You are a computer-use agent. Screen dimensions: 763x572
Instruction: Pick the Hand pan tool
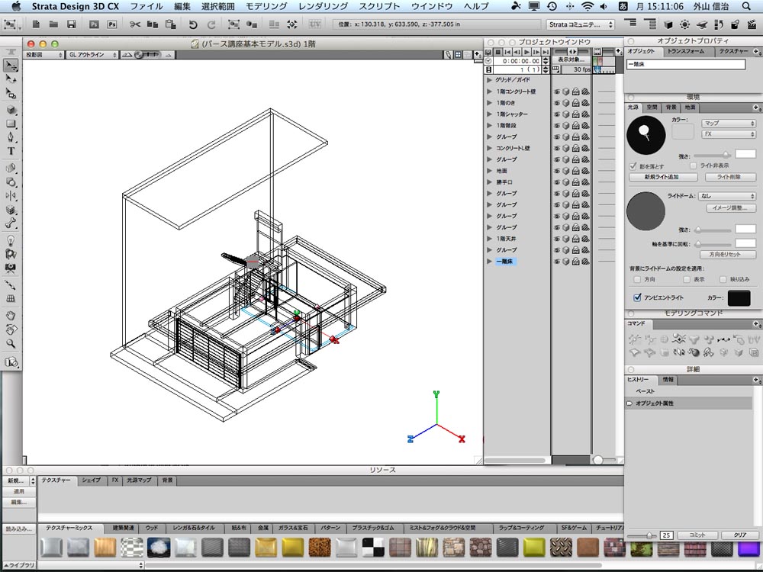[x=11, y=315]
